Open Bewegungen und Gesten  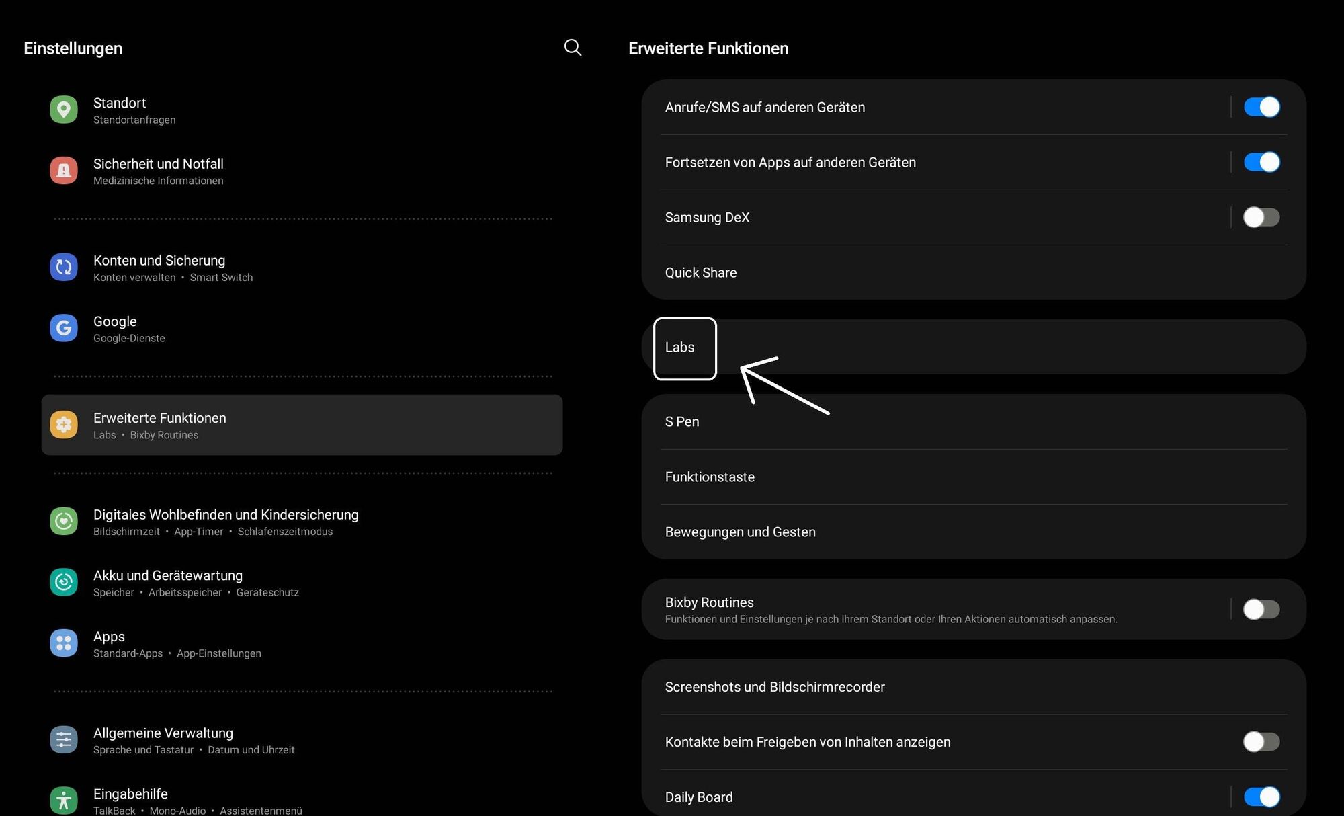pos(974,532)
